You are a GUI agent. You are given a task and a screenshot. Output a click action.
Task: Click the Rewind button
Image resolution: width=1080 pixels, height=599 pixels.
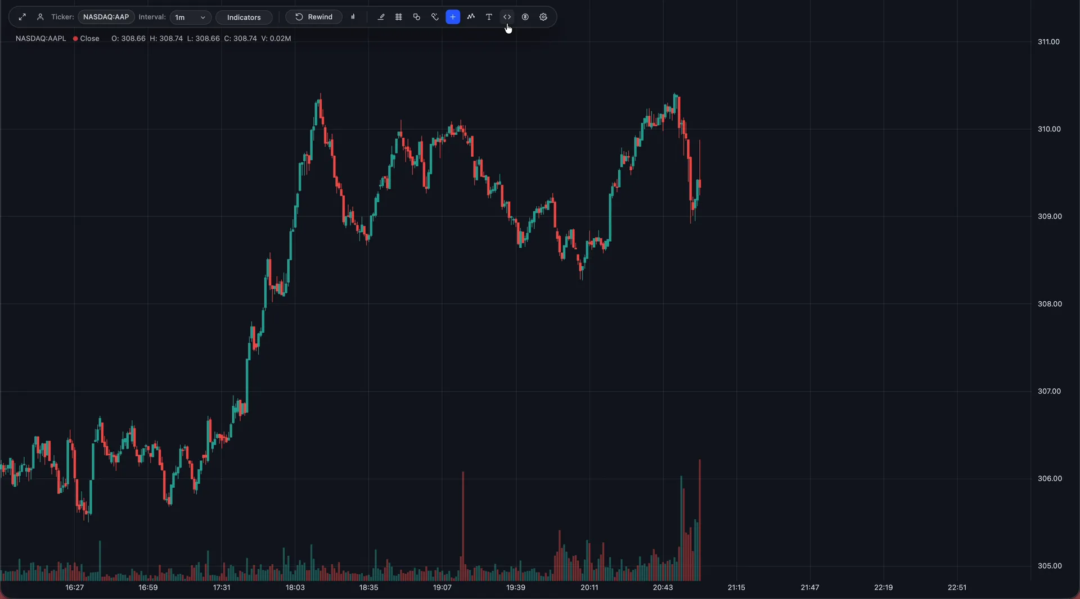pyautogui.click(x=314, y=17)
